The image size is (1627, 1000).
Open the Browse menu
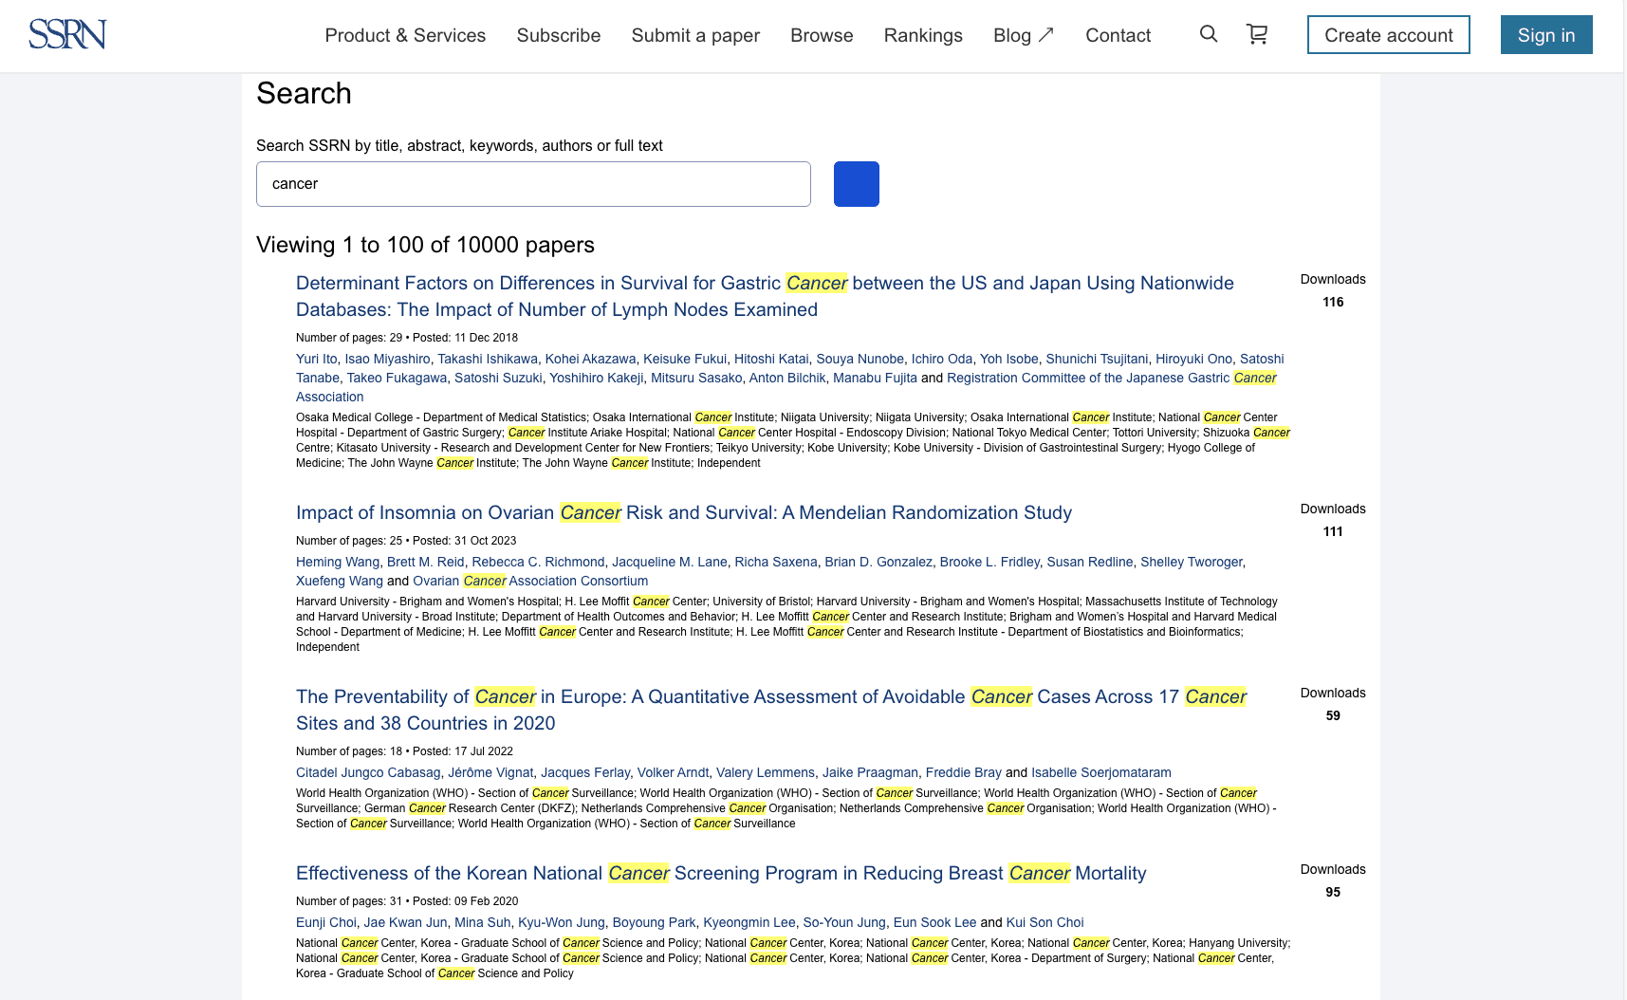click(821, 35)
